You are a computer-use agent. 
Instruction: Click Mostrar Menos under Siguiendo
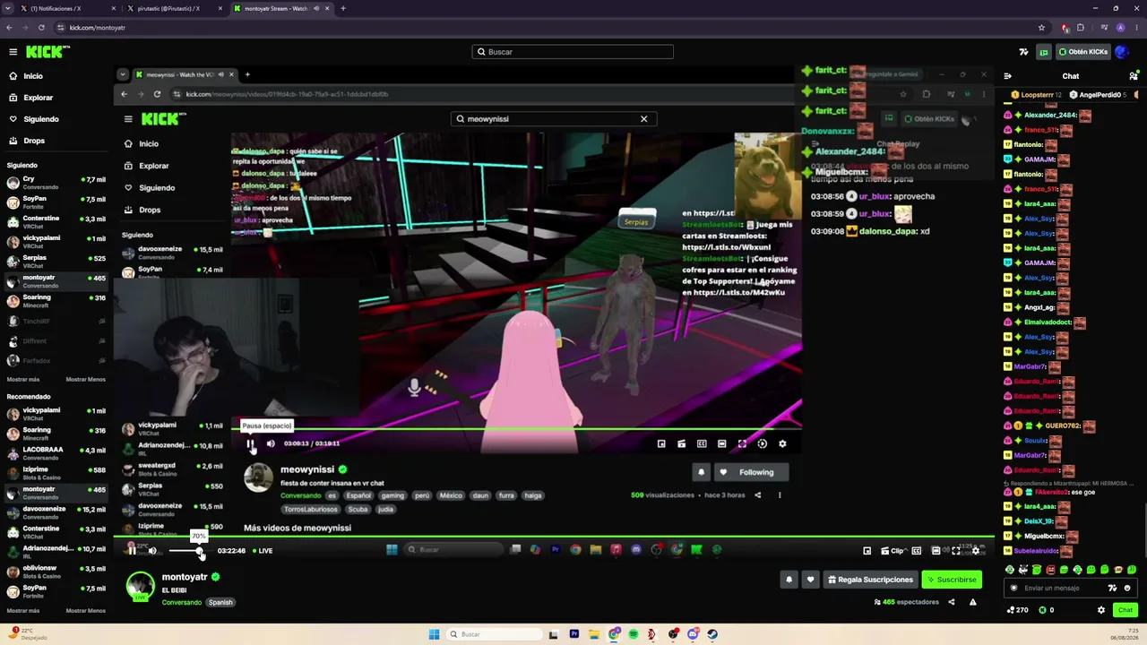pos(86,379)
